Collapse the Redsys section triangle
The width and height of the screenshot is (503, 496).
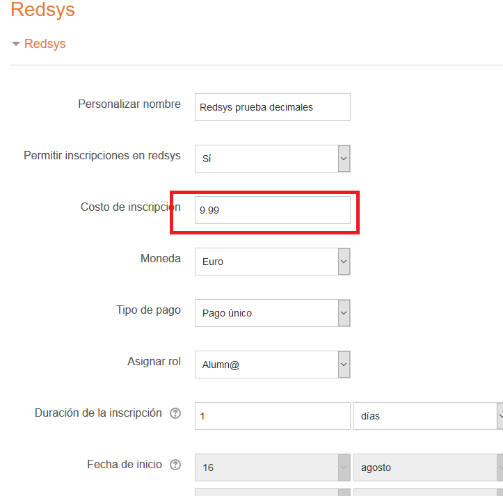(x=16, y=44)
